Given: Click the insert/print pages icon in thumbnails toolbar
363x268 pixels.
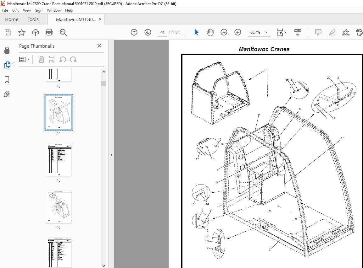Looking at the screenshot, I should pyautogui.click(x=52, y=60).
